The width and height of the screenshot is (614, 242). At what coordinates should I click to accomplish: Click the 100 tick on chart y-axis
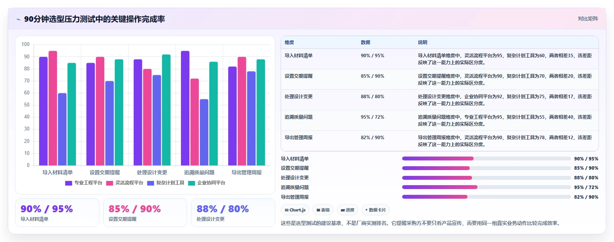coord(26,44)
